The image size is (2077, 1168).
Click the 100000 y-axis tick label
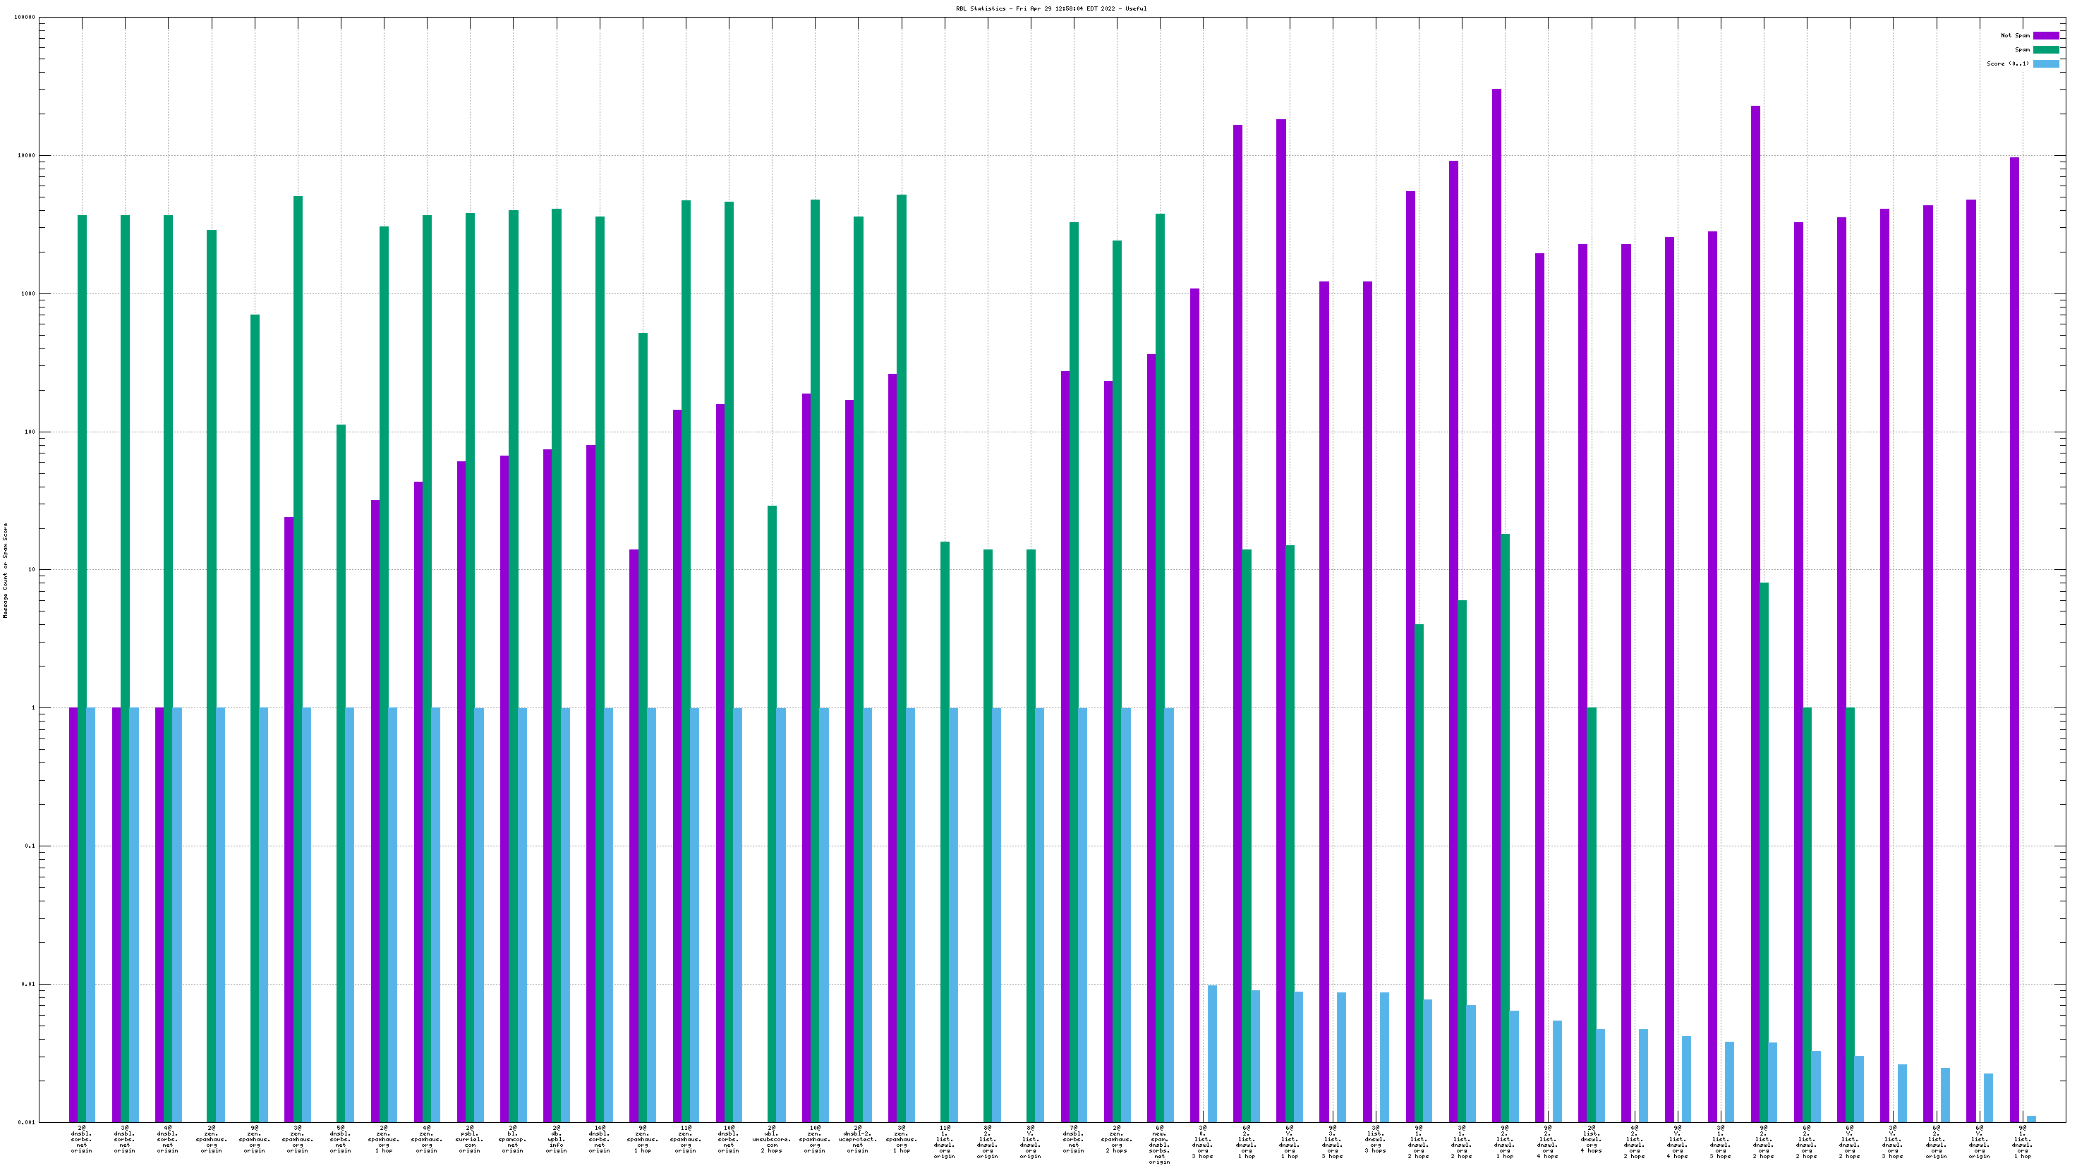tap(26, 18)
